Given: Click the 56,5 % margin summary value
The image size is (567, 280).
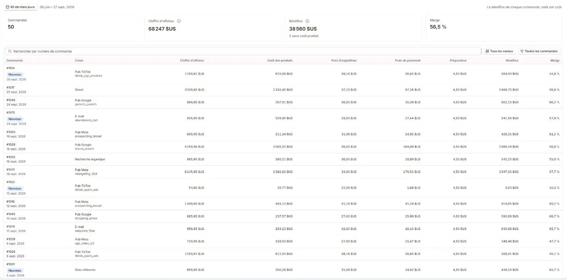Looking at the screenshot, I should 438,27.
